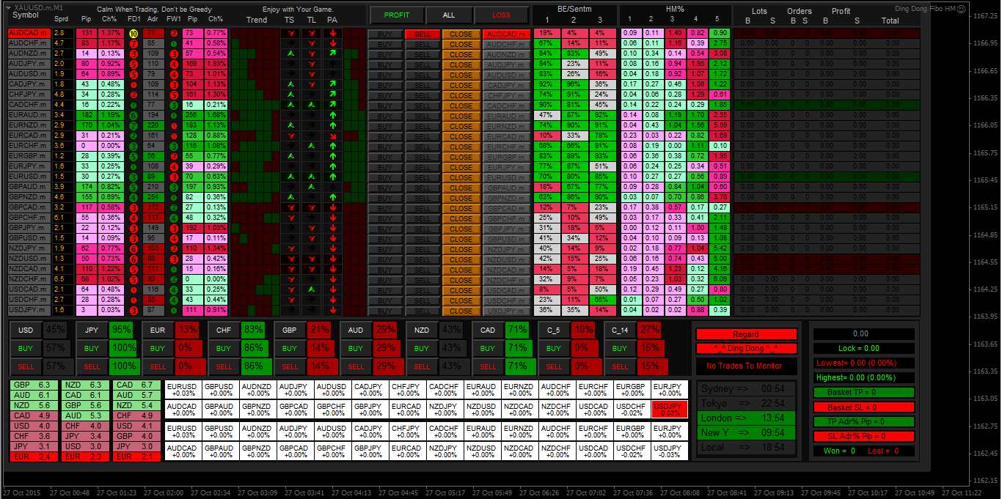
Task: Click the green PA diagonal arrow for CADJPY.m
Action: point(332,84)
